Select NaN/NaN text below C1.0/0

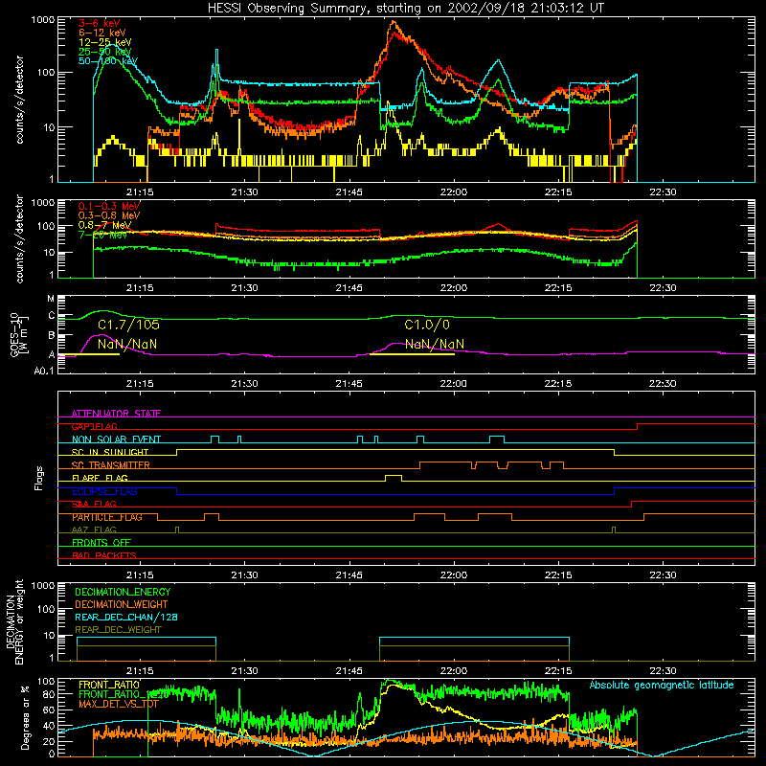tap(435, 344)
